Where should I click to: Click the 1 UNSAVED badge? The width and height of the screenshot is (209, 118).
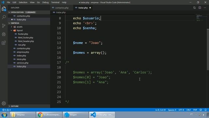click(x=30, y=12)
